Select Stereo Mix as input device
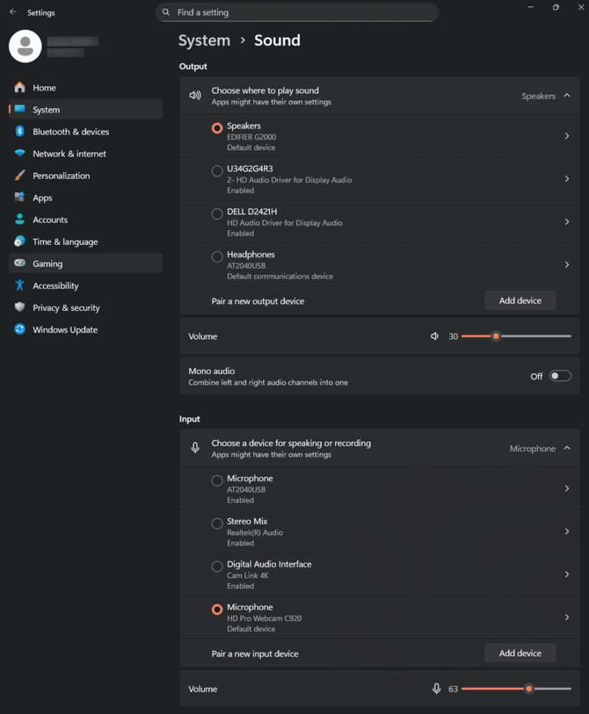Screen dimensions: 589x714 tap(217, 523)
